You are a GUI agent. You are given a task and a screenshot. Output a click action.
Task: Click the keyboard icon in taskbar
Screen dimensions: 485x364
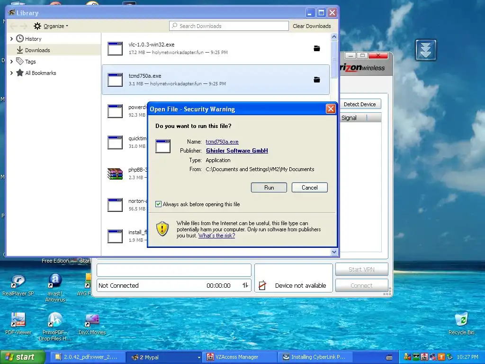pos(389,357)
